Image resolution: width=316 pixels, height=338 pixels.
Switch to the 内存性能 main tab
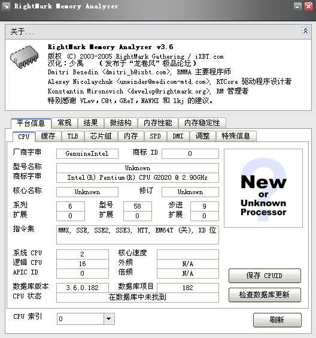click(x=158, y=123)
